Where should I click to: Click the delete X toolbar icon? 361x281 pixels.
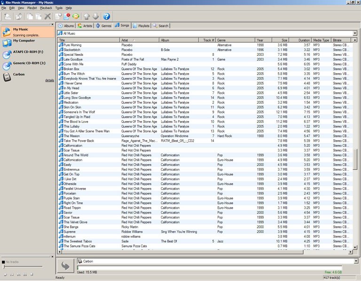point(47,16)
